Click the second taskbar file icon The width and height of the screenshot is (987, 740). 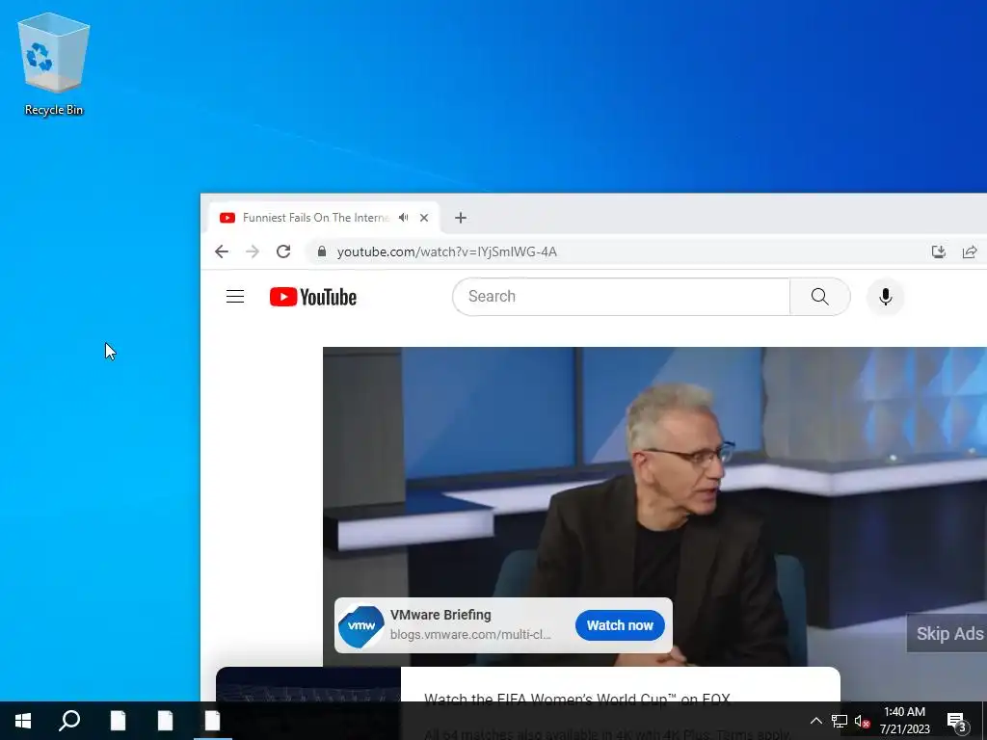[x=165, y=721]
